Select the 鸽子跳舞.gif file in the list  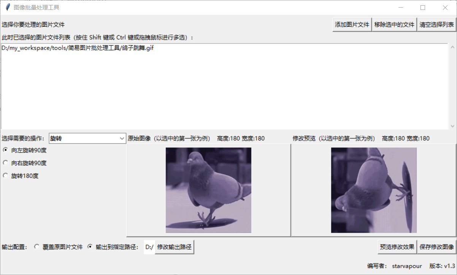[77, 48]
